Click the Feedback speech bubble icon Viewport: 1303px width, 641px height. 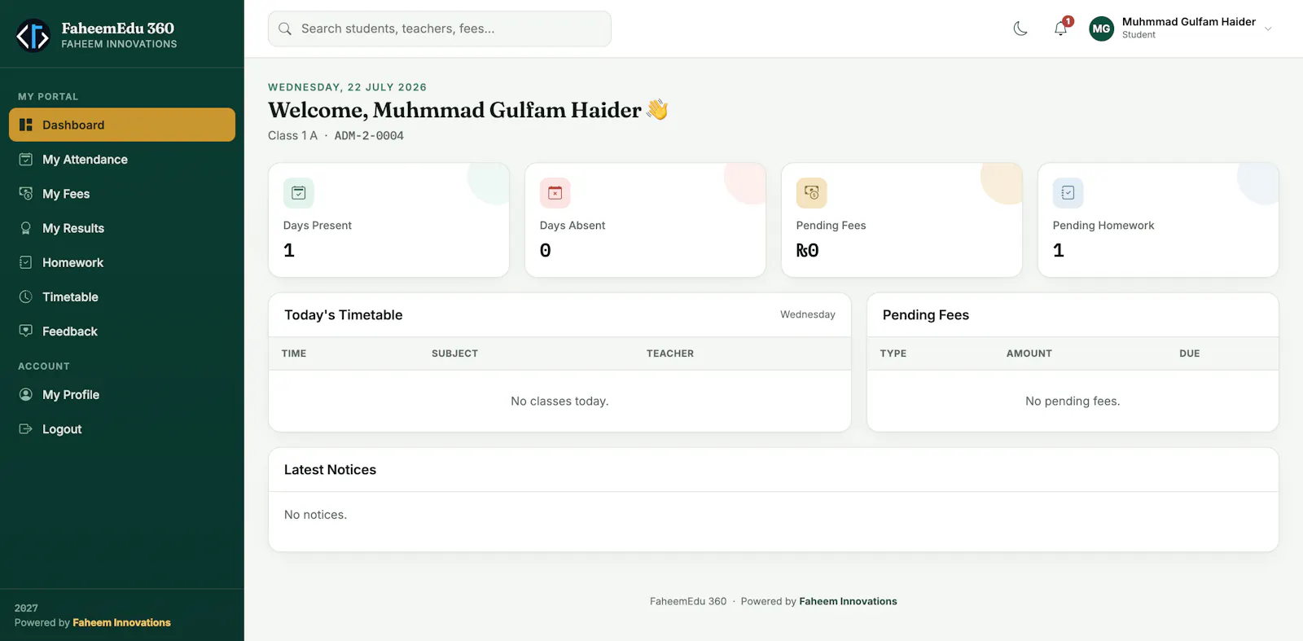pos(26,331)
